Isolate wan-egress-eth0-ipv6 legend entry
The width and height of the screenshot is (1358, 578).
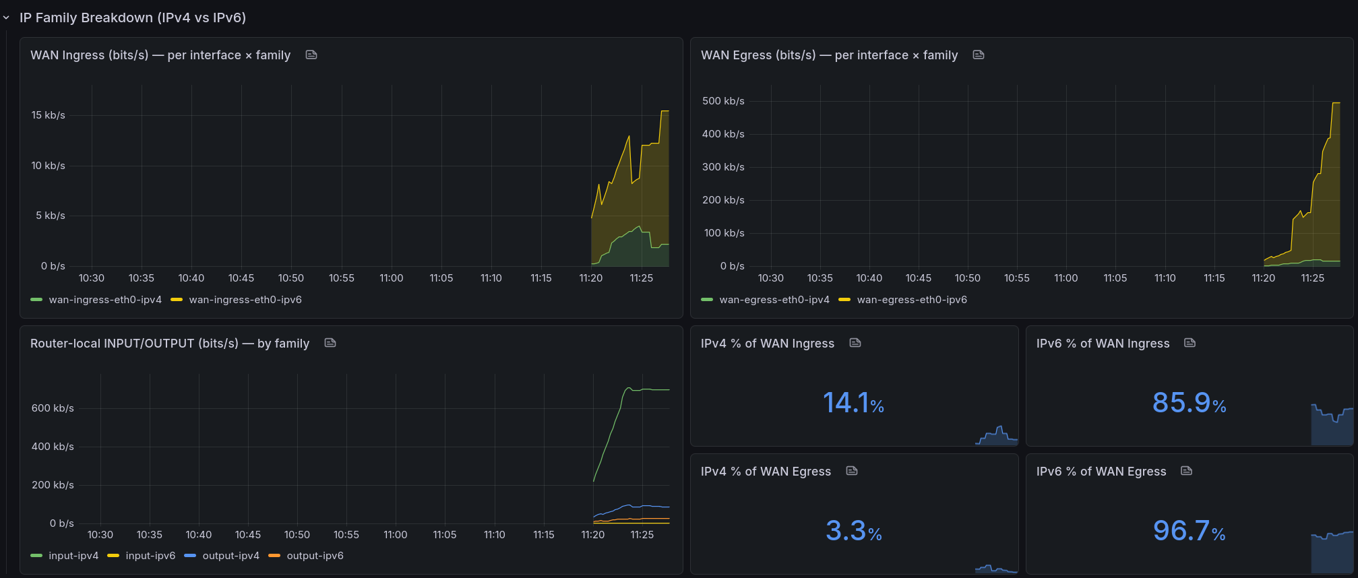pos(912,300)
